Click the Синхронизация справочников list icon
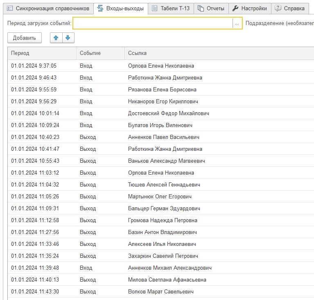Screen dimensions: 314x300 pos(10,8)
